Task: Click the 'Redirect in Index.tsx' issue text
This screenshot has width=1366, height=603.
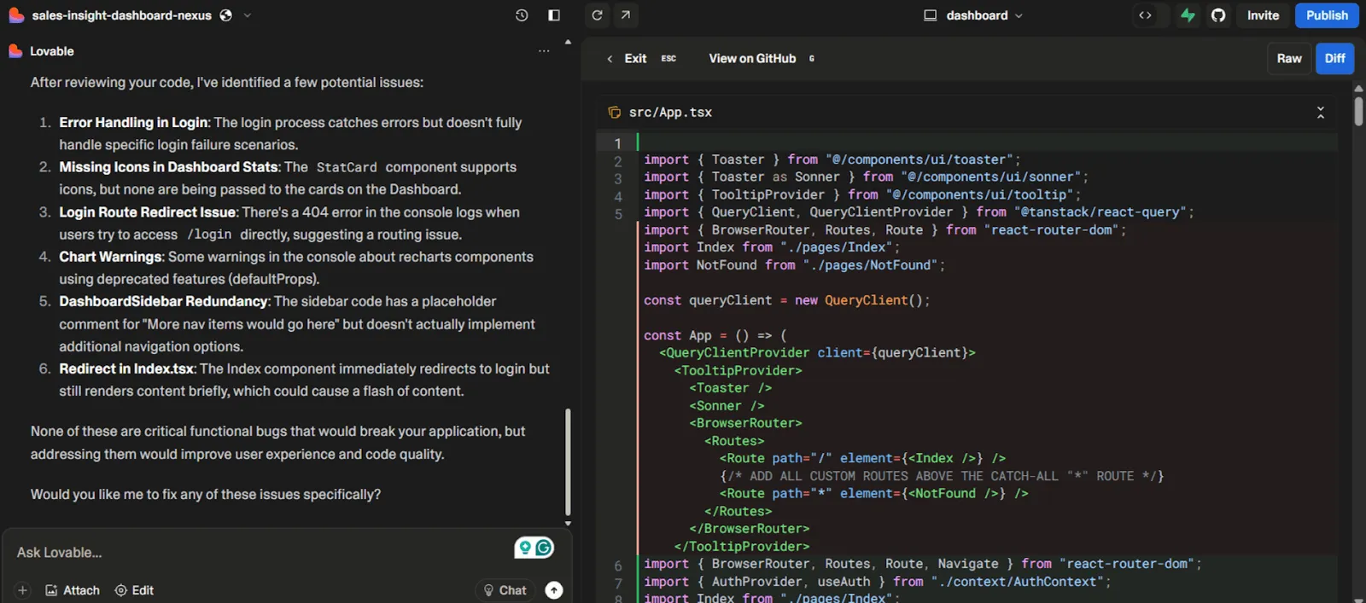Action: pyautogui.click(x=127, y=368)
